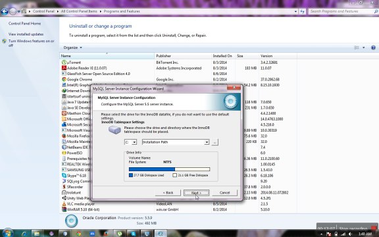Click the Programs and Features breadcrumb
Viewport: 379px width, 237px height.
coord(122,11)
